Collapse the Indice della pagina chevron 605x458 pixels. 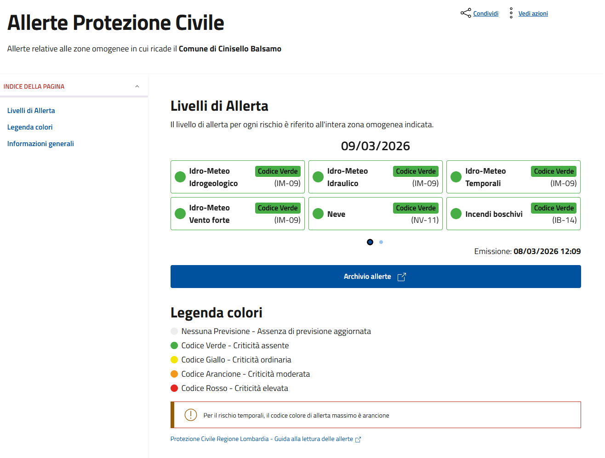coord(137,86)
